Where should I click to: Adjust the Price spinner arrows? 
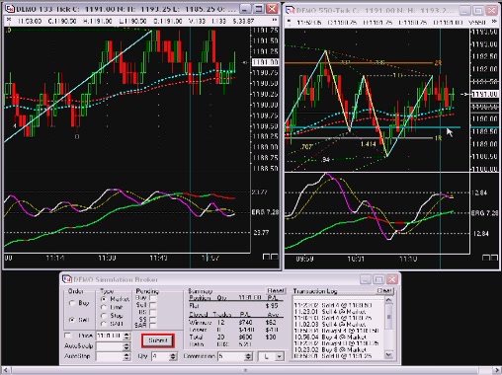(126, 336)
